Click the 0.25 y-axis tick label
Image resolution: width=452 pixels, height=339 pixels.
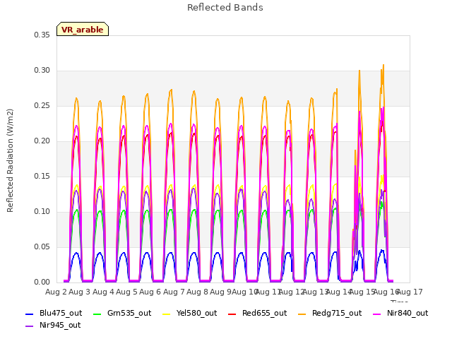[42, 106]
